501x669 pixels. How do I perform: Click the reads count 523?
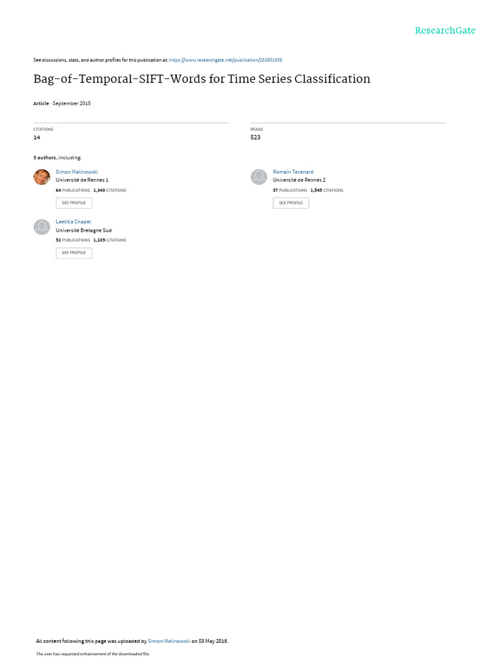255,137
